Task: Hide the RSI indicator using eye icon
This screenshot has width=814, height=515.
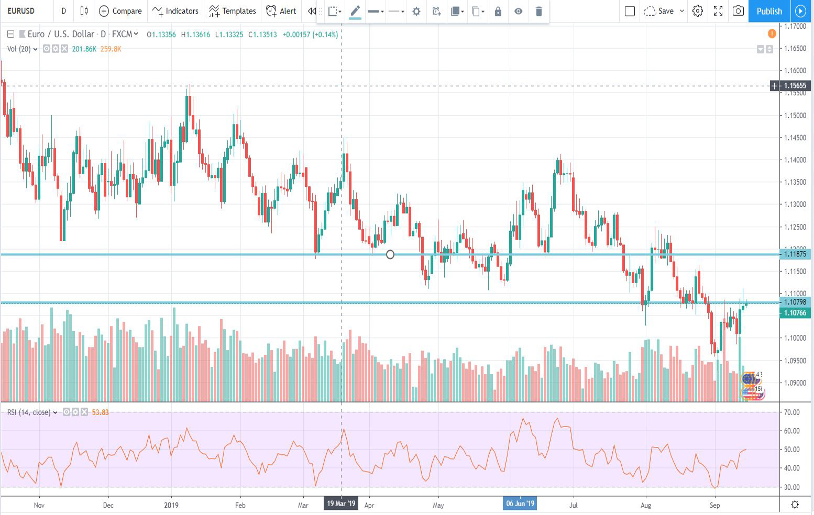Action: pyautogui.click(x=67, y=412)
